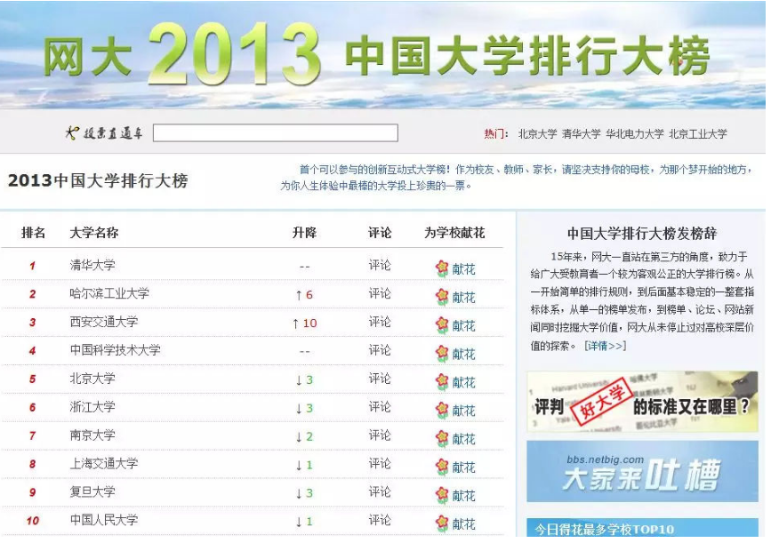Image resolution: width=779 pixels, height=551 pixels.
Task: Click 献花 link for 中国人民大学
Action: pyautogui.click(x=463, y=523)
